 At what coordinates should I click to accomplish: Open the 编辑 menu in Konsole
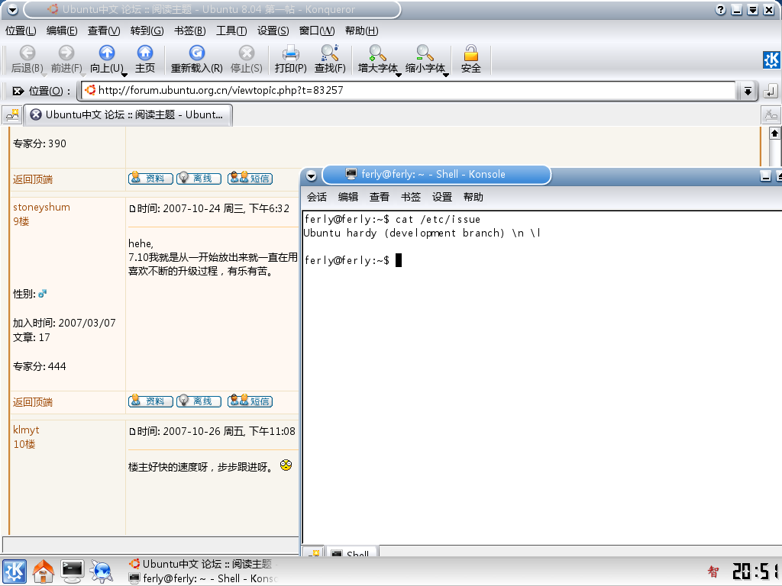348,198
